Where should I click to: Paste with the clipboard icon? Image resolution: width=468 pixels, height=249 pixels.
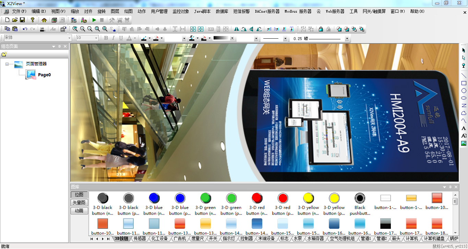[15, 29]
